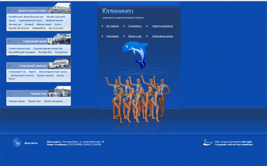
Task: Open the Лыжные трассы link
Action: pos(17,101)
